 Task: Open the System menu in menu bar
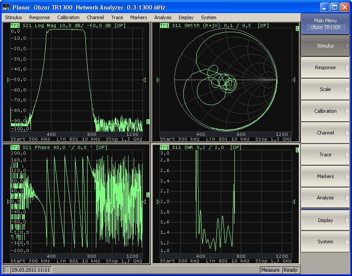pyautogui.click(x=209, y=17)
